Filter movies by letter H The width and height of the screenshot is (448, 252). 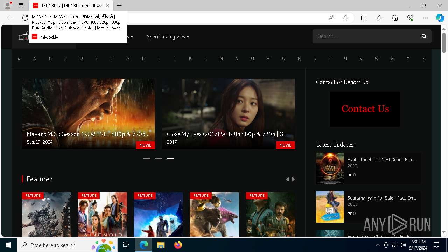pos(143,58)
